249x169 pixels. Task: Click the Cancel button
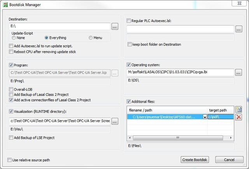(229, 160)
